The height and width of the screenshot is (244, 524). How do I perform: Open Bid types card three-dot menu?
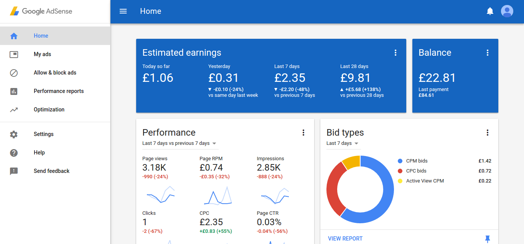point(488,133)
